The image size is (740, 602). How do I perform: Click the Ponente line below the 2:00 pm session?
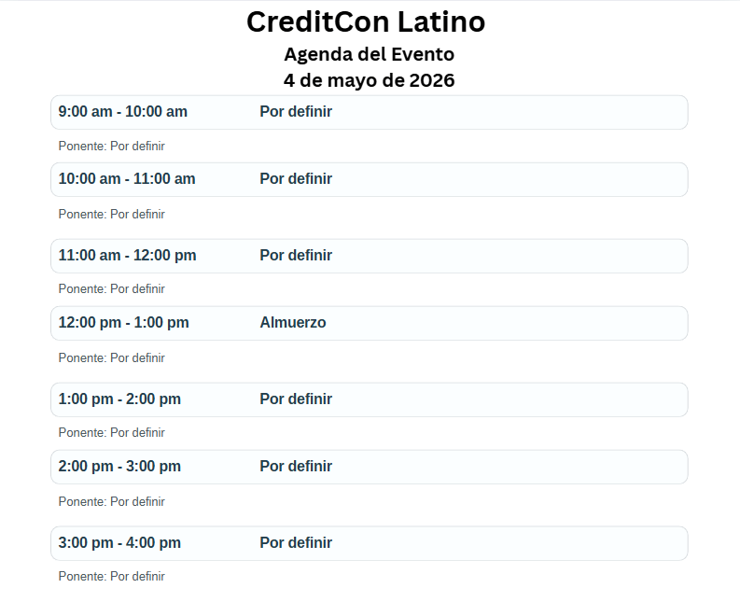(111, 502)
